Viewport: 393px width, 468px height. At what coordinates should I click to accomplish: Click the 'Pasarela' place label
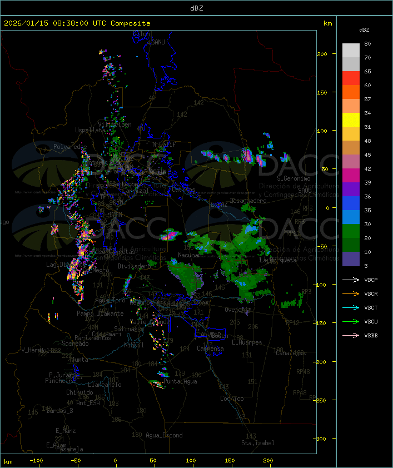tap(69, 449)
